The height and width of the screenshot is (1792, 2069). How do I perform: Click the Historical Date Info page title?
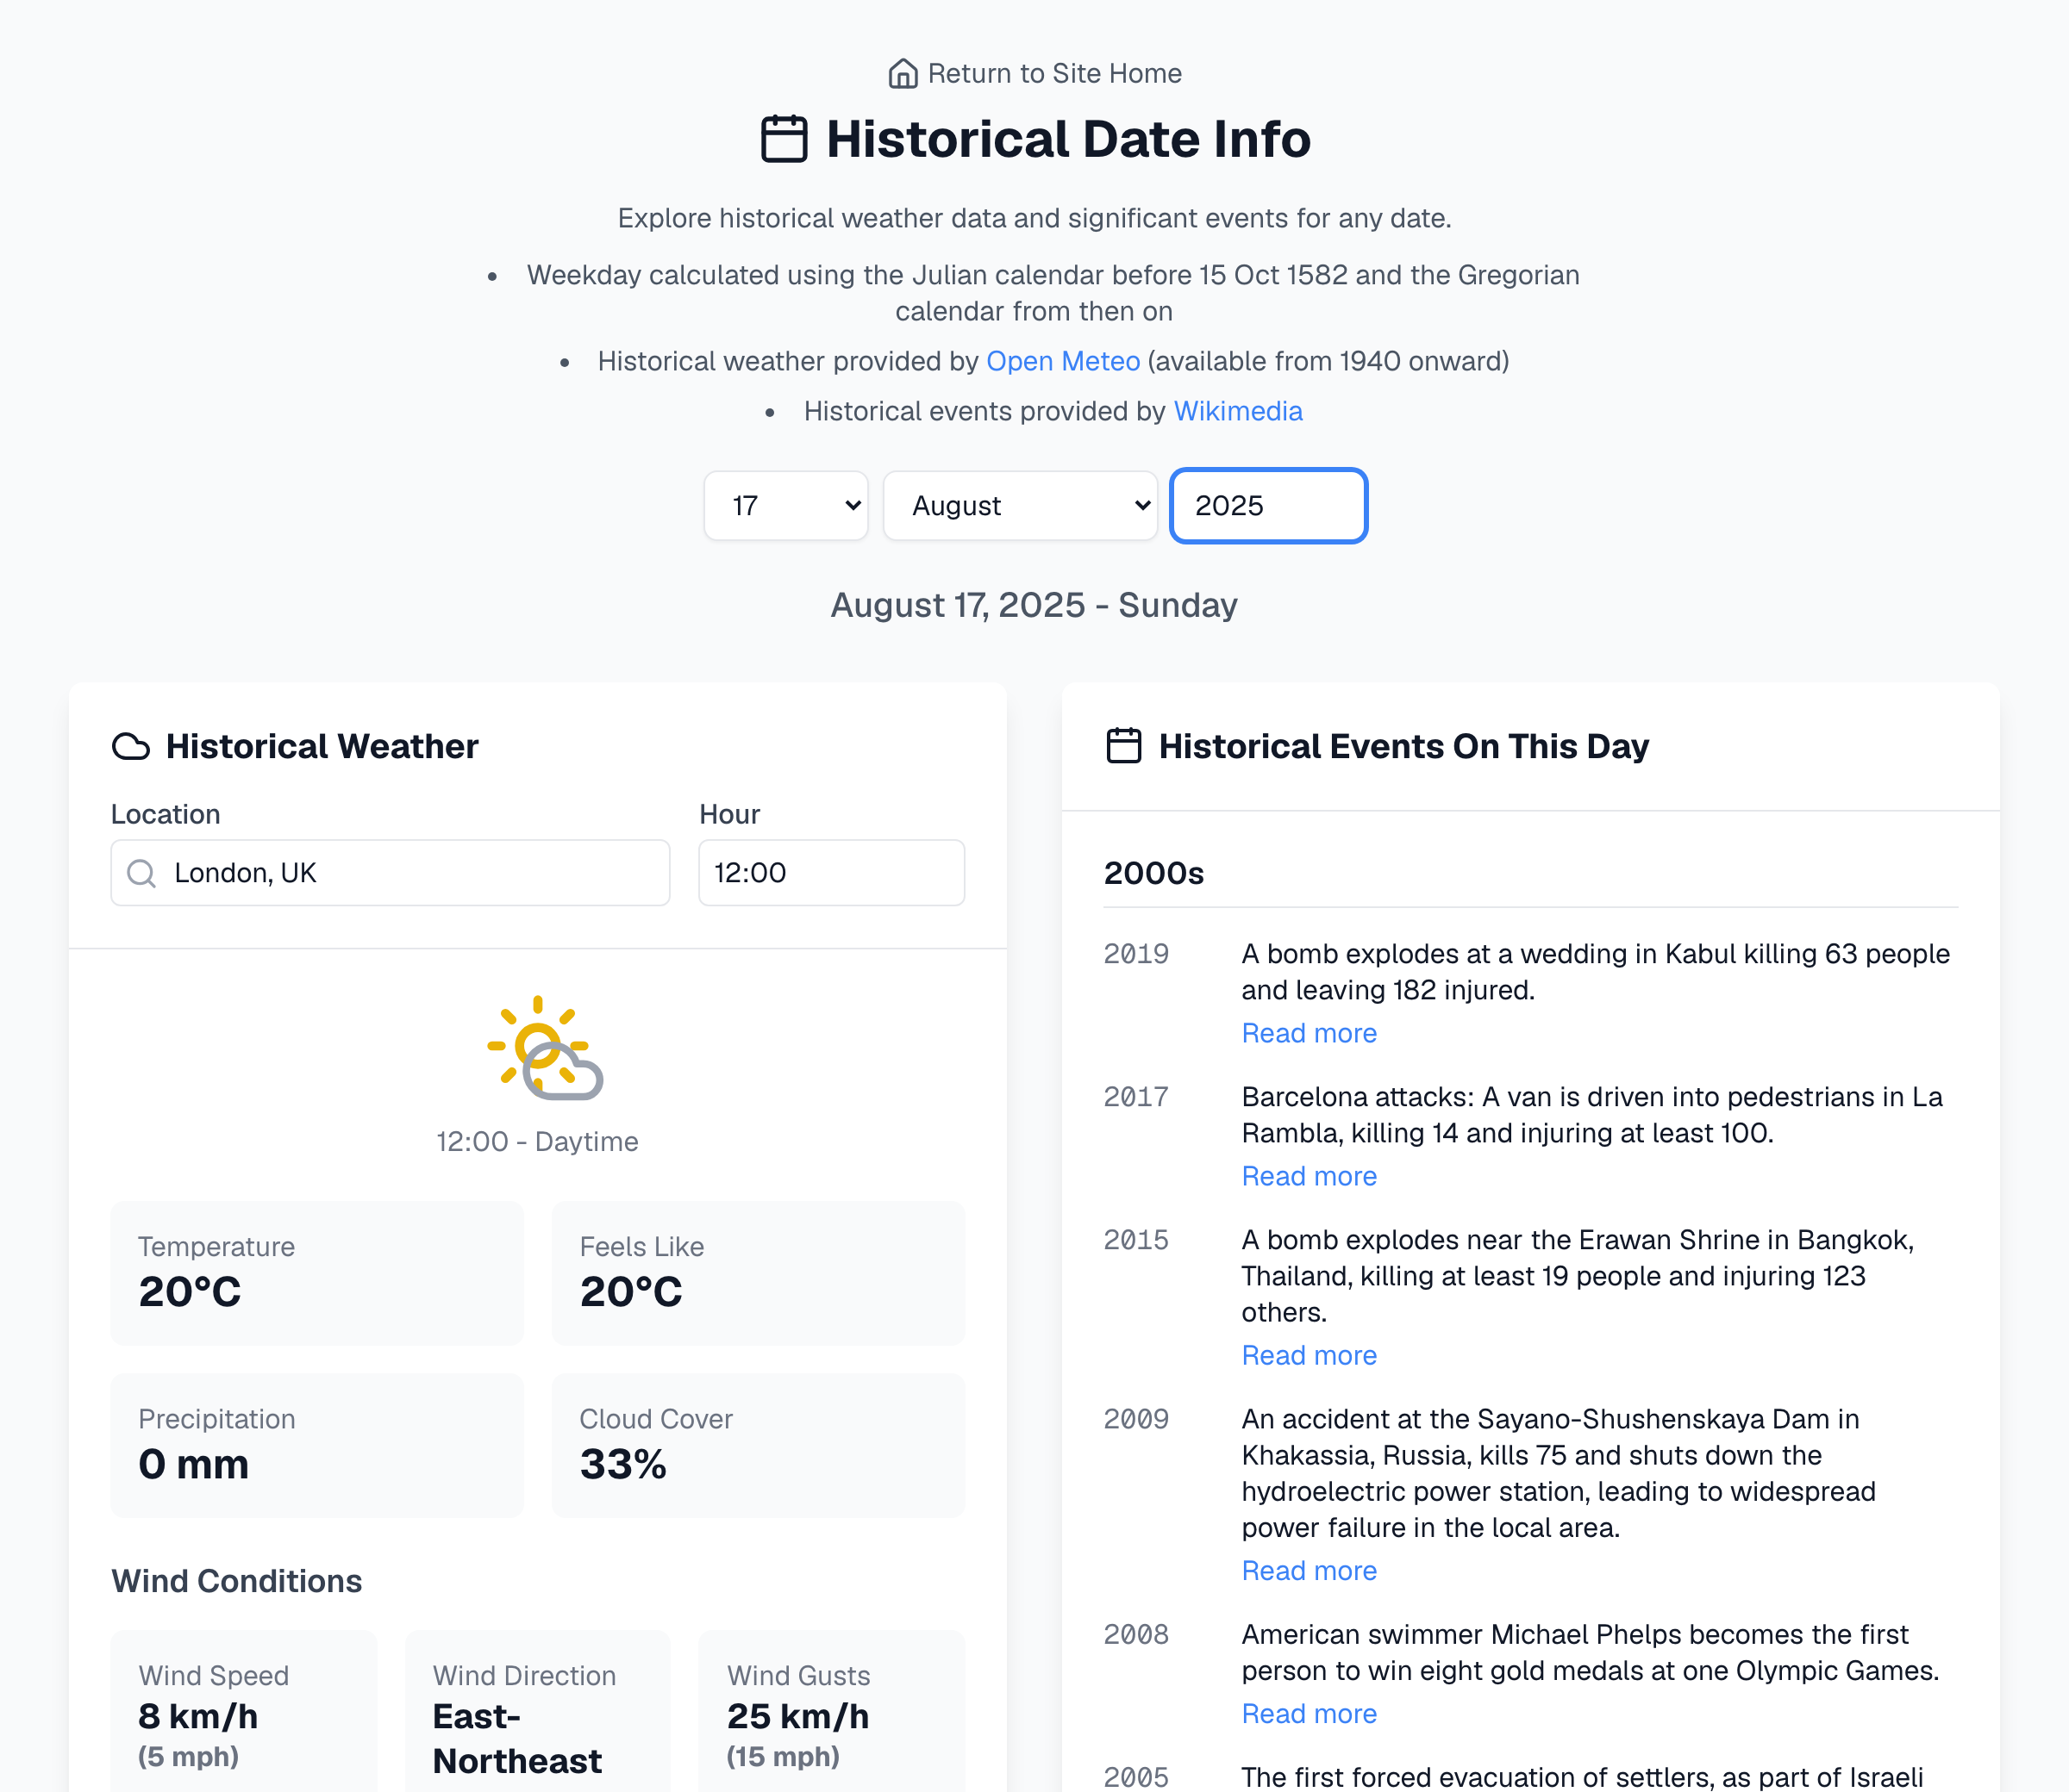(1068, 139)
